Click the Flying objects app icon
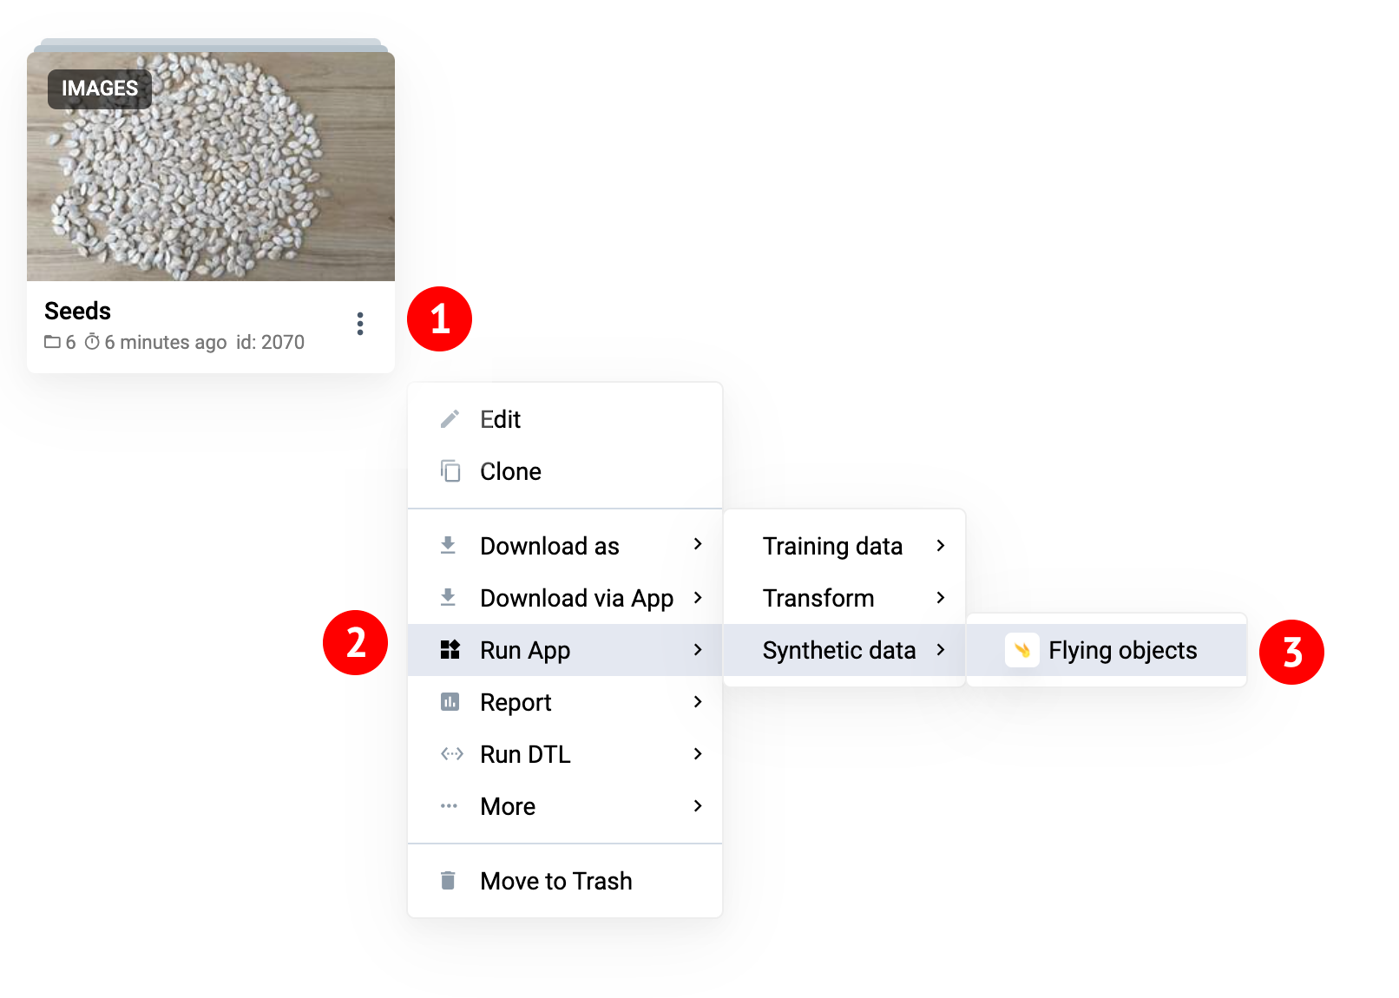1399x998 pixels. click(x=1021, y=650)
